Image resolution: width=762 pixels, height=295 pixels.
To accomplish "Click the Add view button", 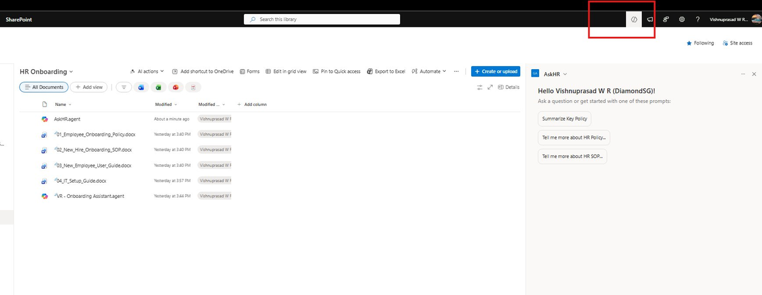I will pyautogui.click(x=89, y=87).
